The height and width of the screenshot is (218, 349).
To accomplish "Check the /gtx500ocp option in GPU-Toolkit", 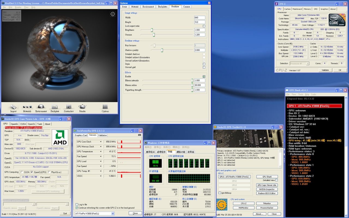I will 220,193.
